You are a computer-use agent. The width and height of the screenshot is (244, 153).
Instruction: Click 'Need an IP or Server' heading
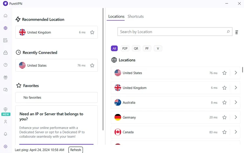(51, 116)
